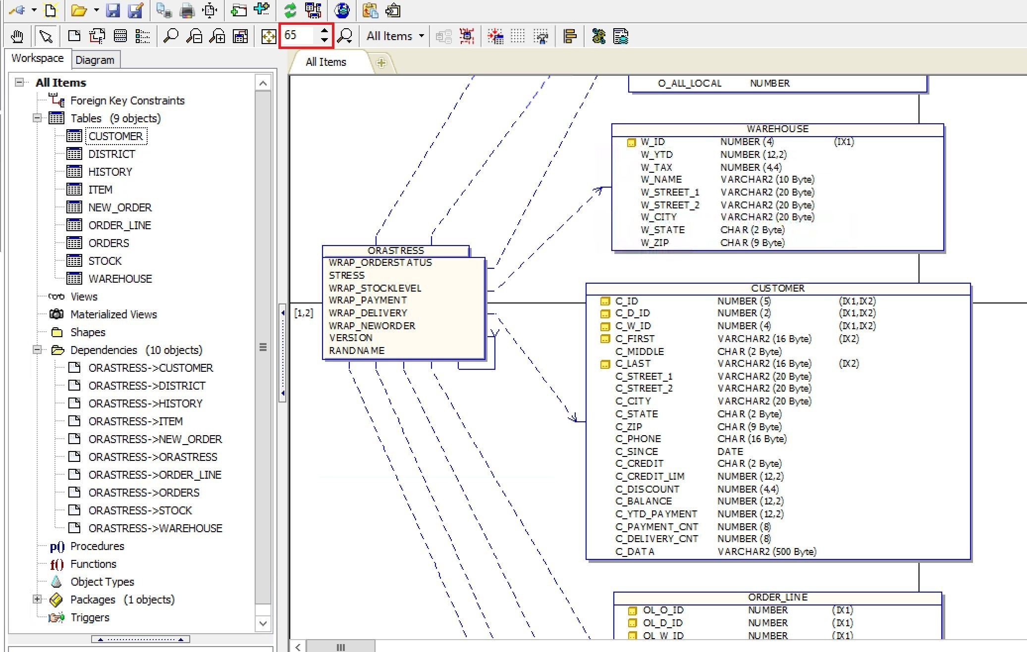Select the Triggers node
Image resolution: width=1027 pixels, height=652 pixels.
coord(90,617)
